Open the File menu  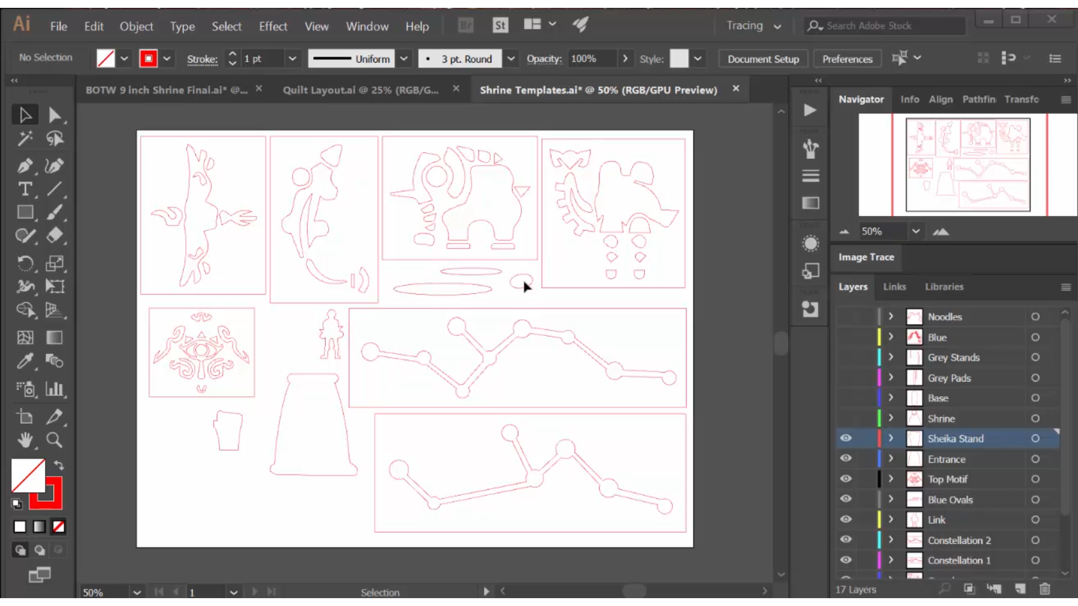pos(58,26)
